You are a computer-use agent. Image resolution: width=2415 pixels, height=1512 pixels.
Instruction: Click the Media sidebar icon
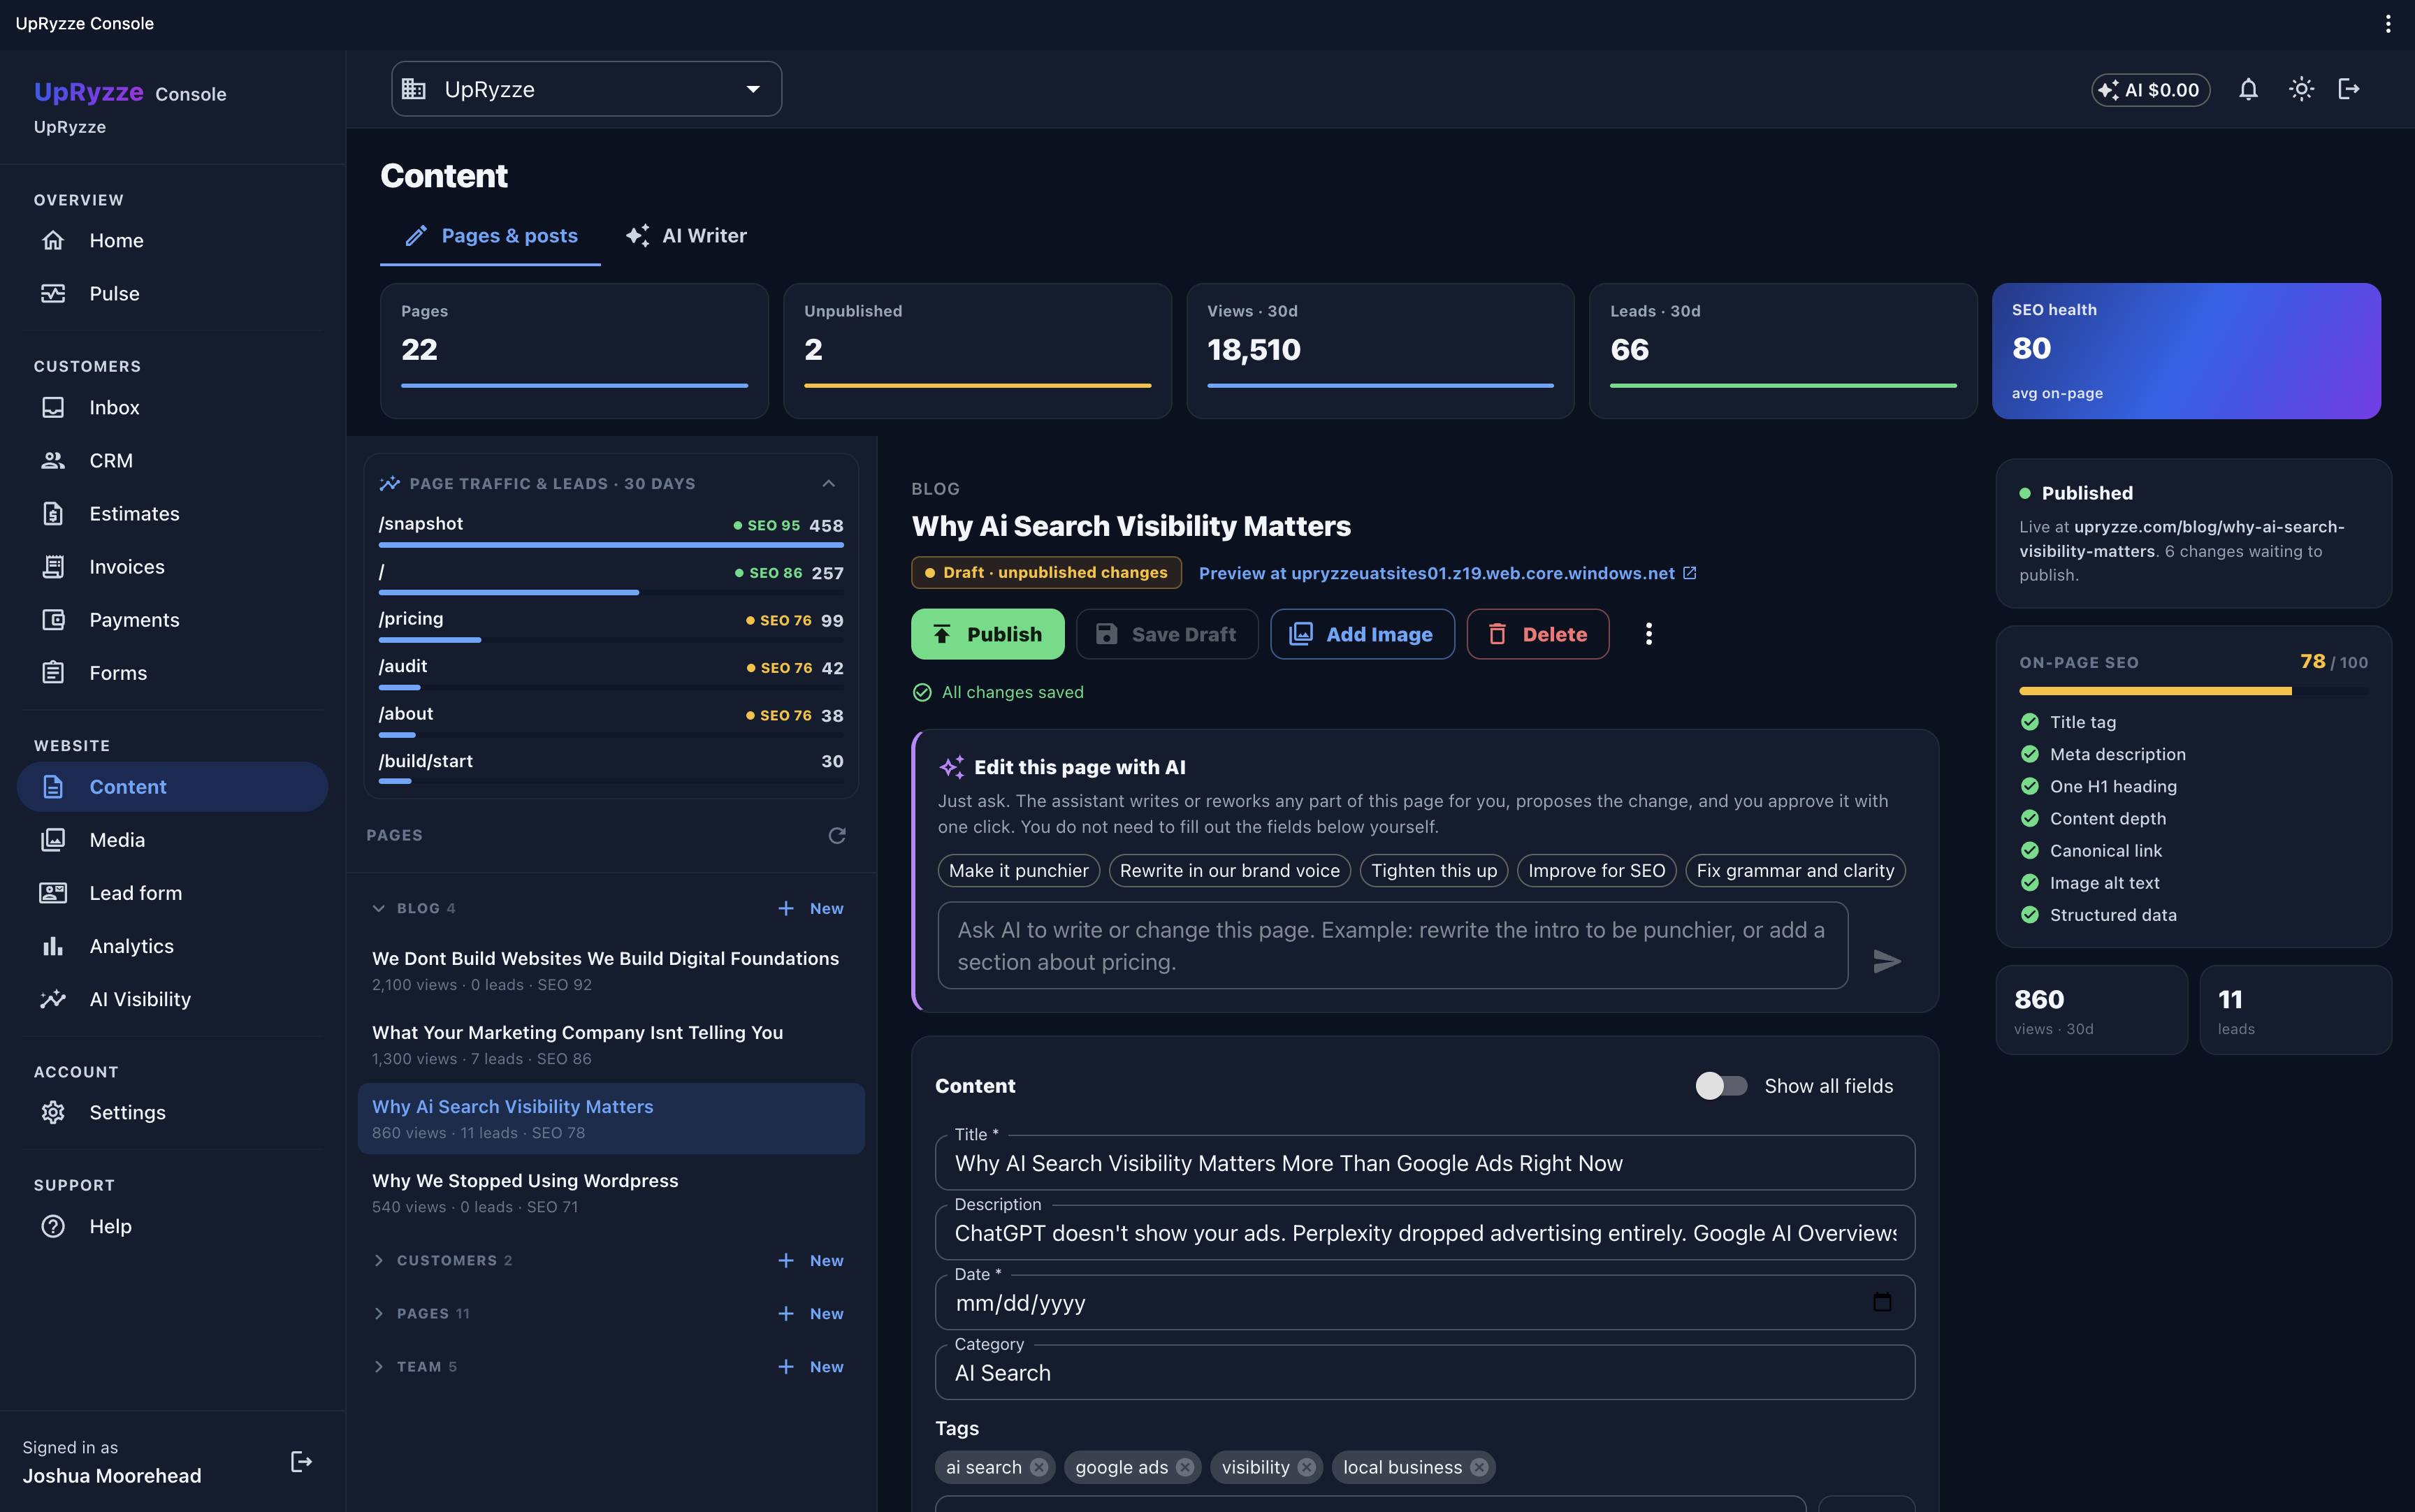pyautogui.click(x=53, y=839)
